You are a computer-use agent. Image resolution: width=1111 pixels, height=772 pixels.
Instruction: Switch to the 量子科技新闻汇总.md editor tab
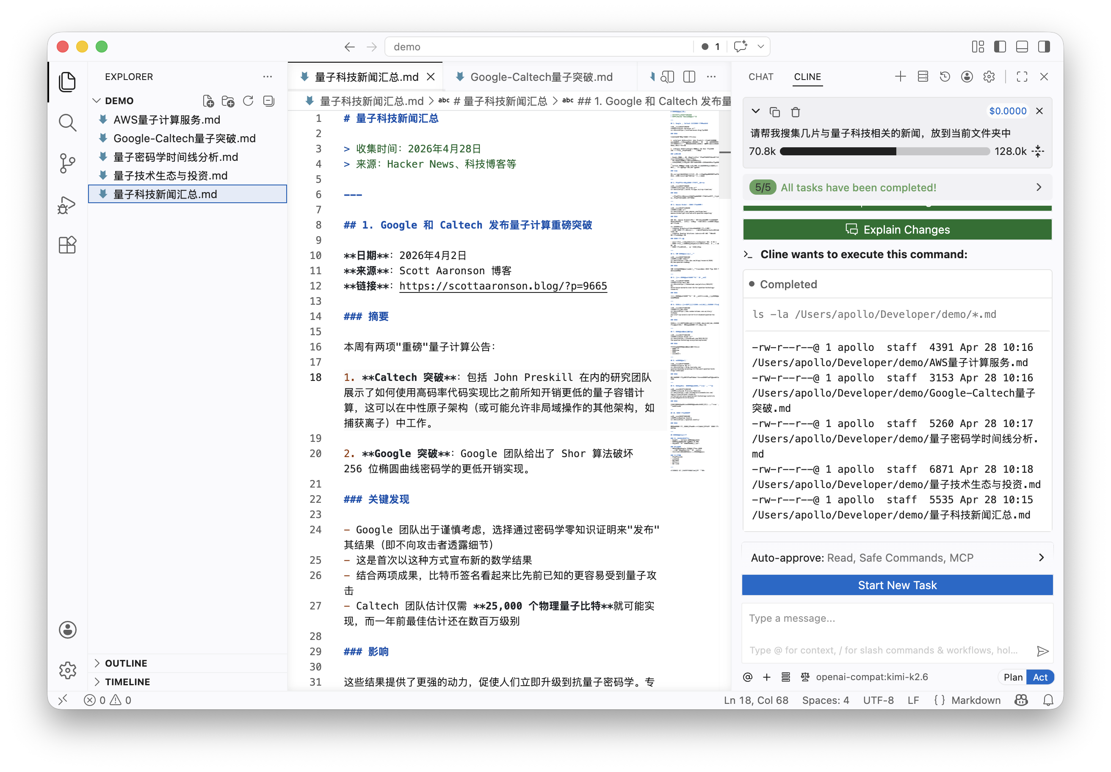(x=366, y=77)
